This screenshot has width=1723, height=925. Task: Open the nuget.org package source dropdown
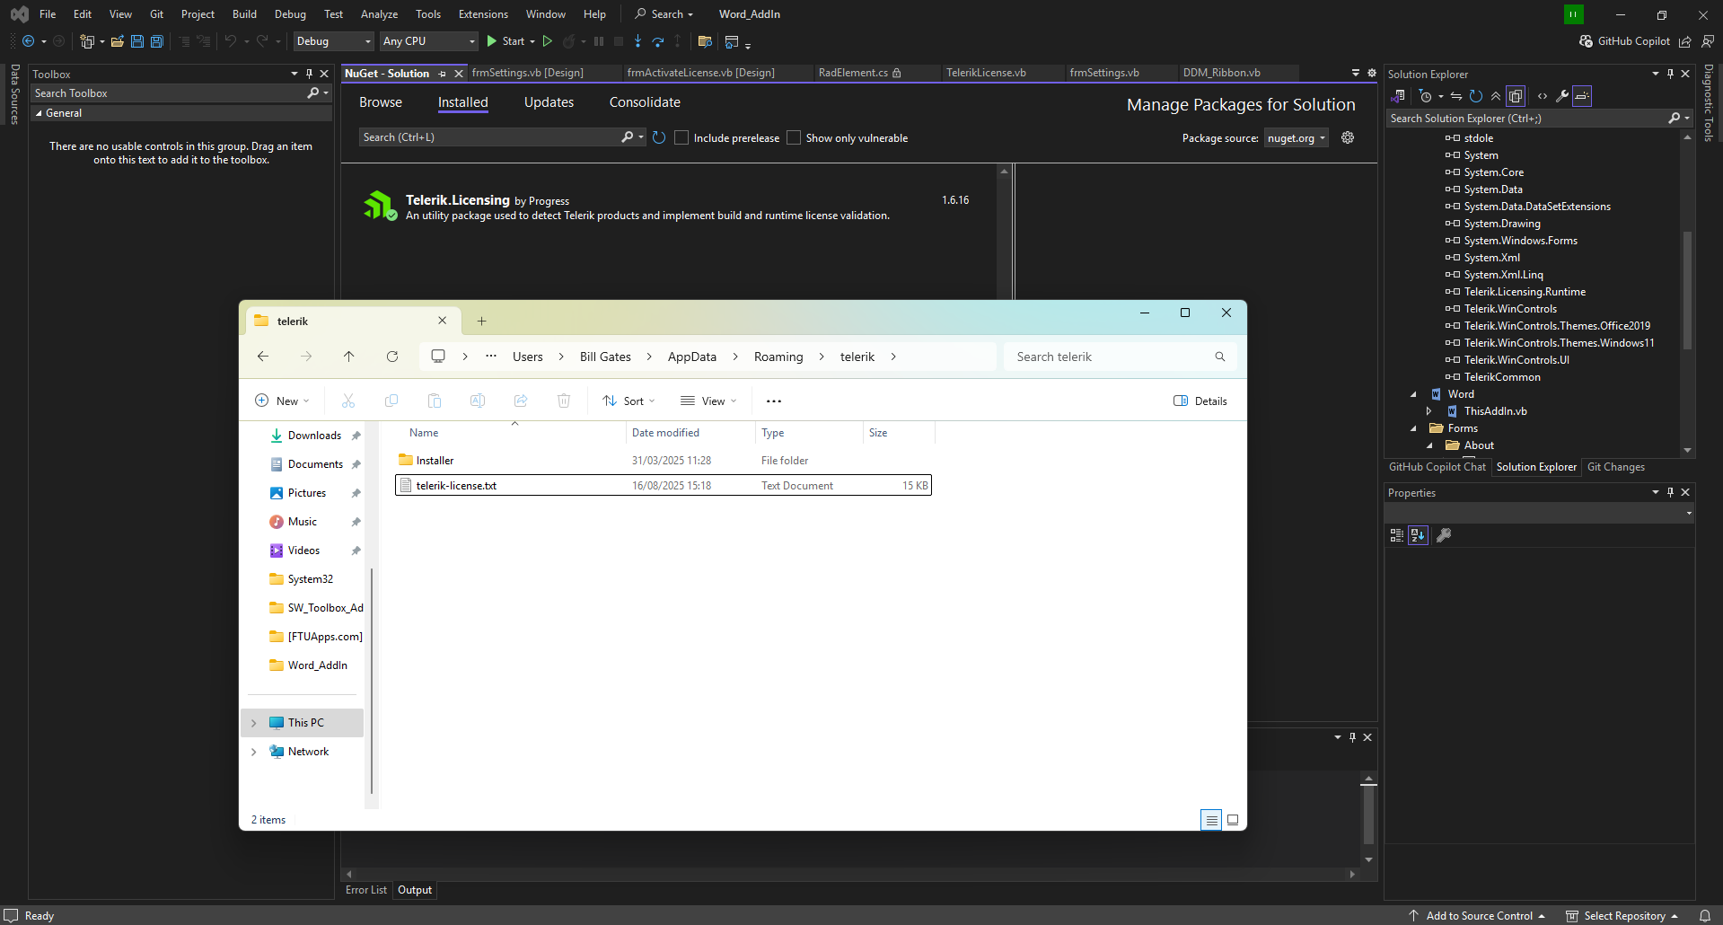pyautogui.click(x=1297, y=137)
